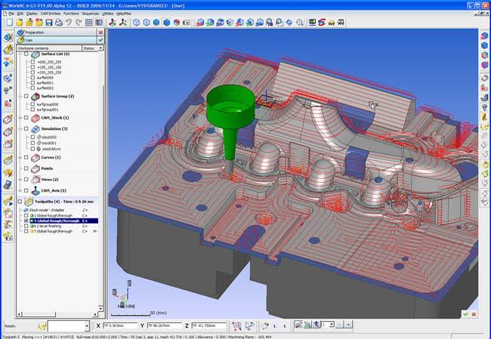Click the second yellow folder icon
491x339 pixels.
(x=29, y=23)
